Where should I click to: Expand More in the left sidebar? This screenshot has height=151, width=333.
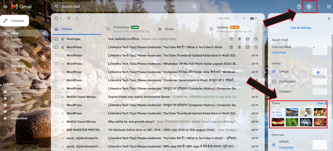pyautogui.click(x=14, y=73)
